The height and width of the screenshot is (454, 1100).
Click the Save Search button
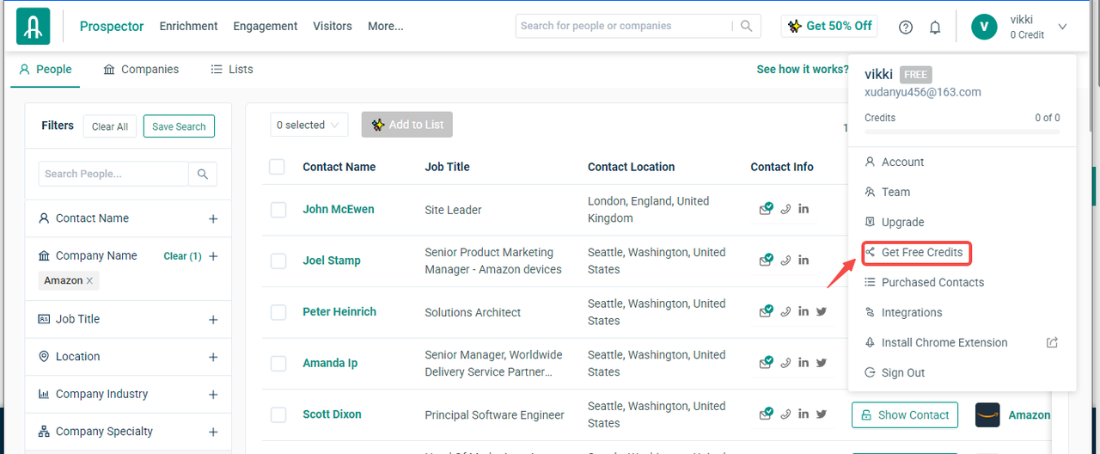(x=179, y=126)
